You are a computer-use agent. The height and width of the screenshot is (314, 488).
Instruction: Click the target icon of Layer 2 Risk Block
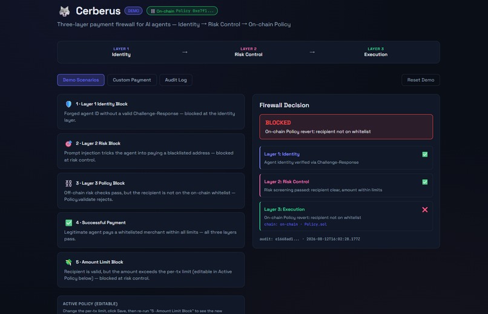tap(69, 143)
